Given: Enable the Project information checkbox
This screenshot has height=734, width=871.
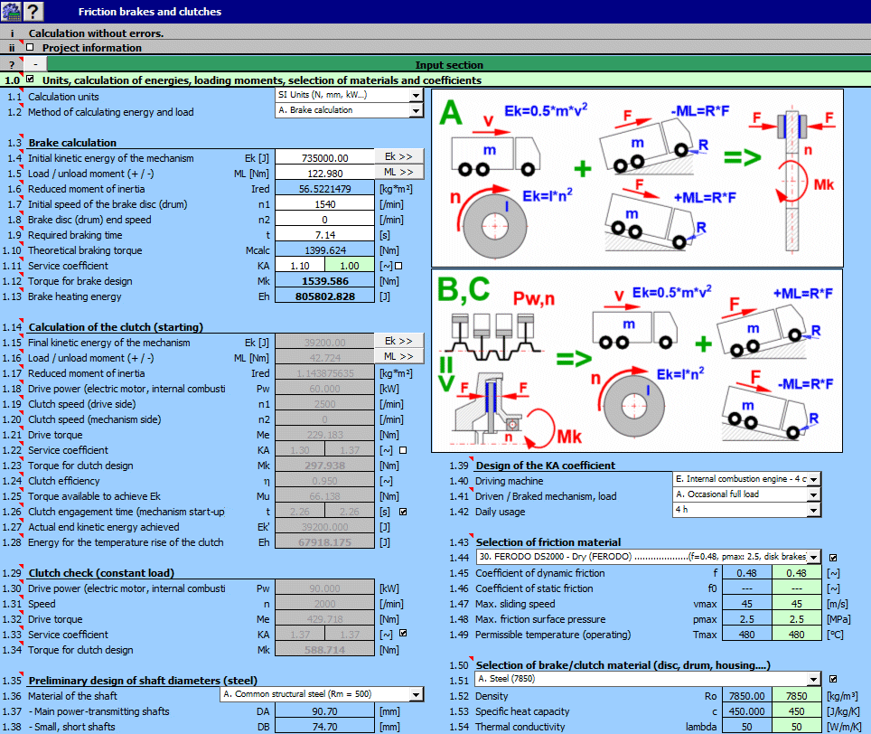Looking at the screenshot, I should [30, 48].
